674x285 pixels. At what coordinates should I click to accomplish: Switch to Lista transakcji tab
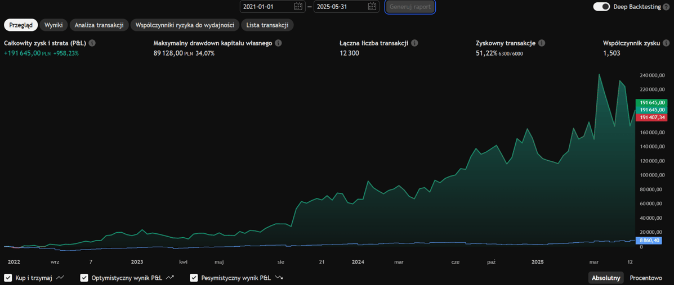click(x=267, y=25)
